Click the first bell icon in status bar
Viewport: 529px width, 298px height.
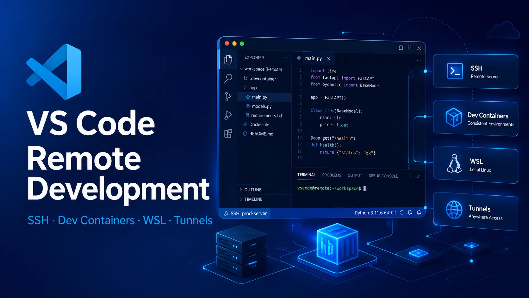click(410, 212)
